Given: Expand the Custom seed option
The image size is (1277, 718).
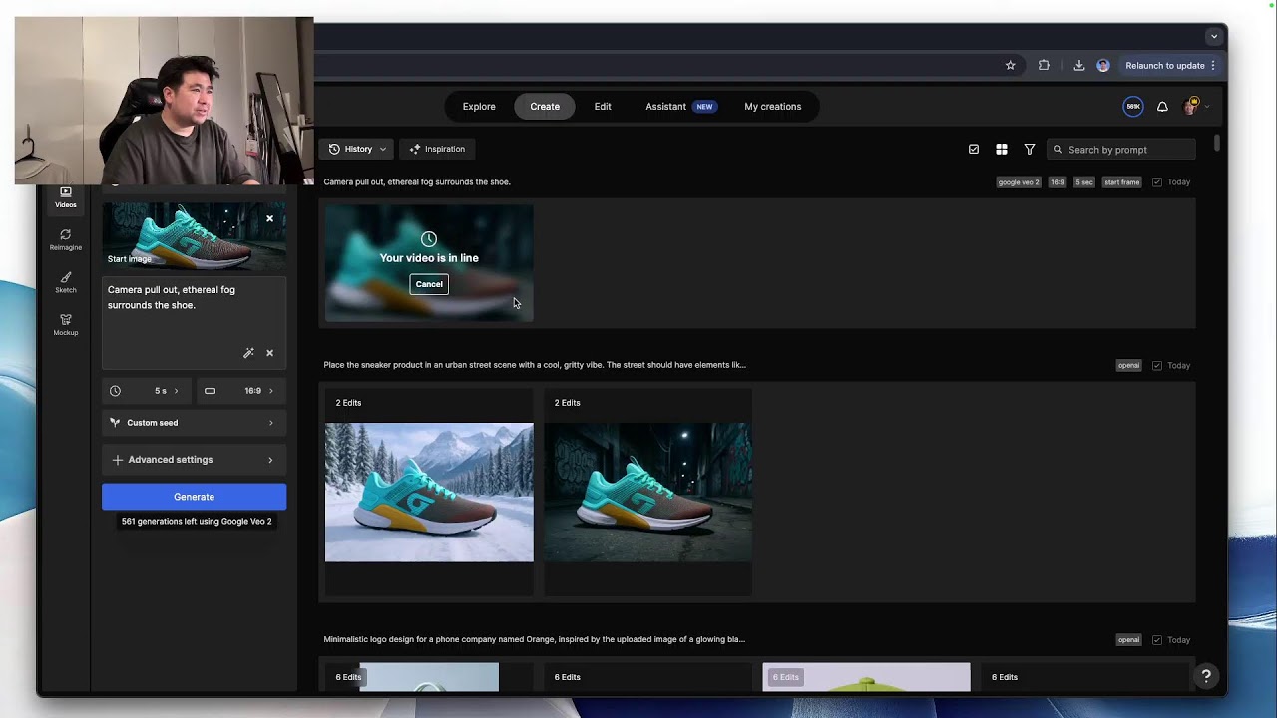Looking at the screenshot, I should point(194,423).
